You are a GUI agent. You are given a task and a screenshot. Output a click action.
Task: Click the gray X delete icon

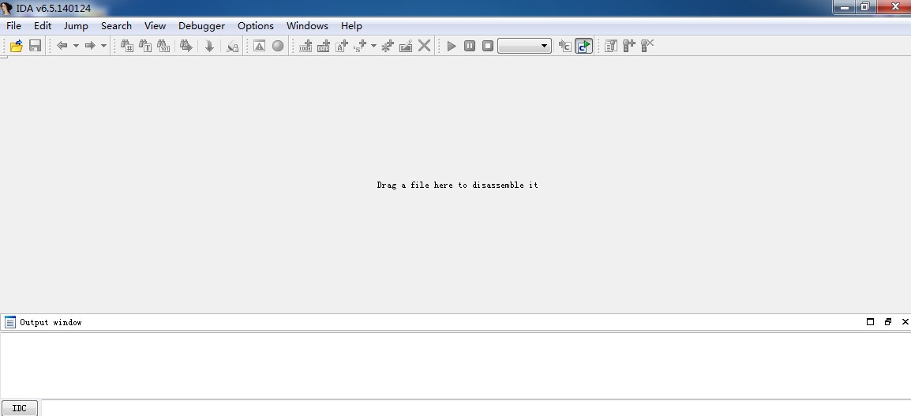point(425,46)
